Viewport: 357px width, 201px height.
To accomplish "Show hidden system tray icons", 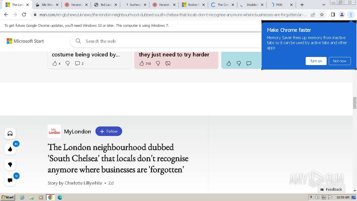I will coord(311,197).
